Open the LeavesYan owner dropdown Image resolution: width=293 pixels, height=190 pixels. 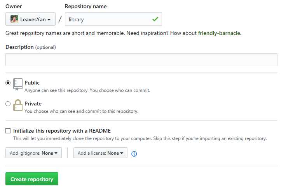(x=30, y=19)
